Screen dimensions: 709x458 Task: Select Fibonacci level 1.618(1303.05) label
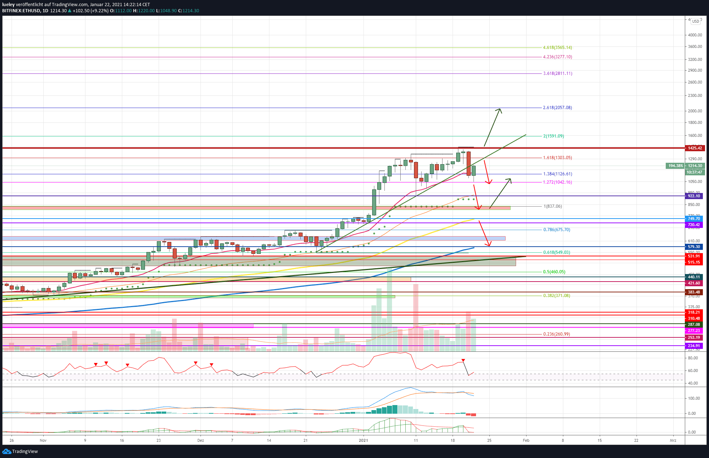(x=558, y=158)
